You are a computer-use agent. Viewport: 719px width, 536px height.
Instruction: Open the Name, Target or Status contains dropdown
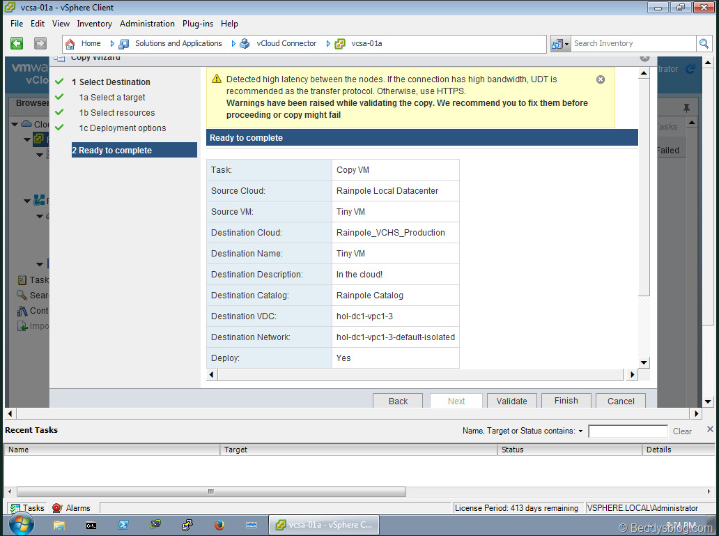point(580,431)
